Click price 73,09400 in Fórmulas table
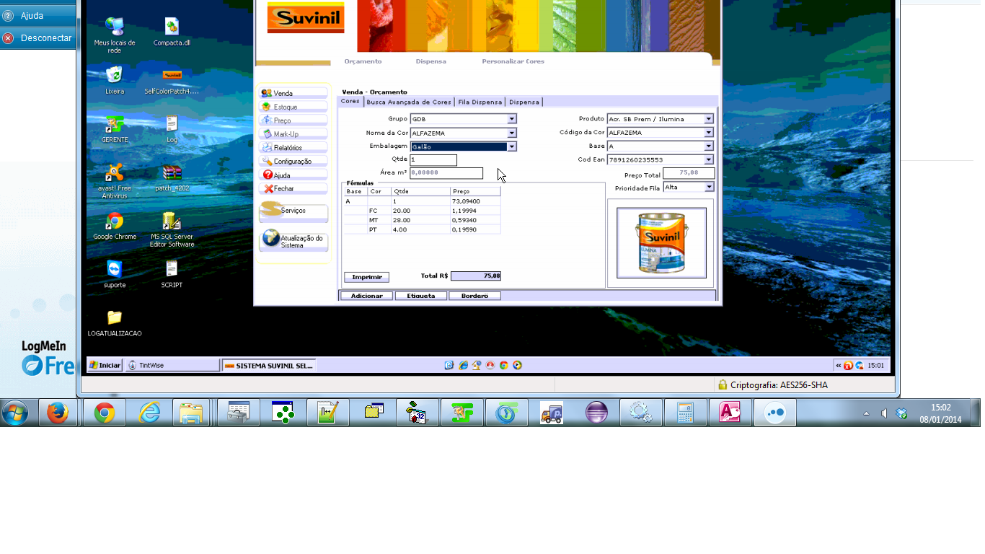The width and height of the screenshot is (985, 554). [x=466, y=201]
